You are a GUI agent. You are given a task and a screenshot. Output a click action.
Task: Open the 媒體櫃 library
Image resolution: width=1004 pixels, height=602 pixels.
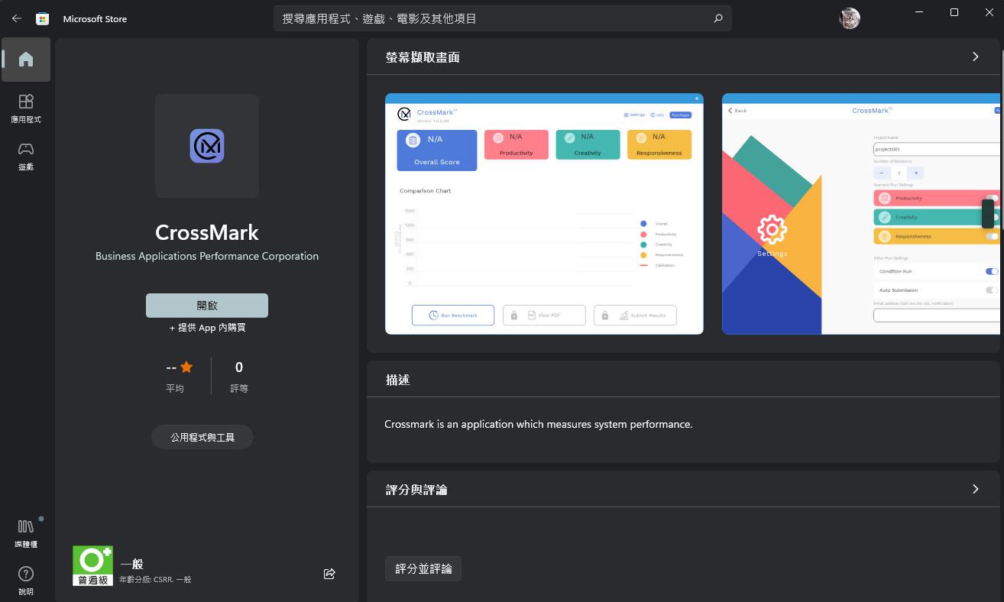tap(26, 533)
